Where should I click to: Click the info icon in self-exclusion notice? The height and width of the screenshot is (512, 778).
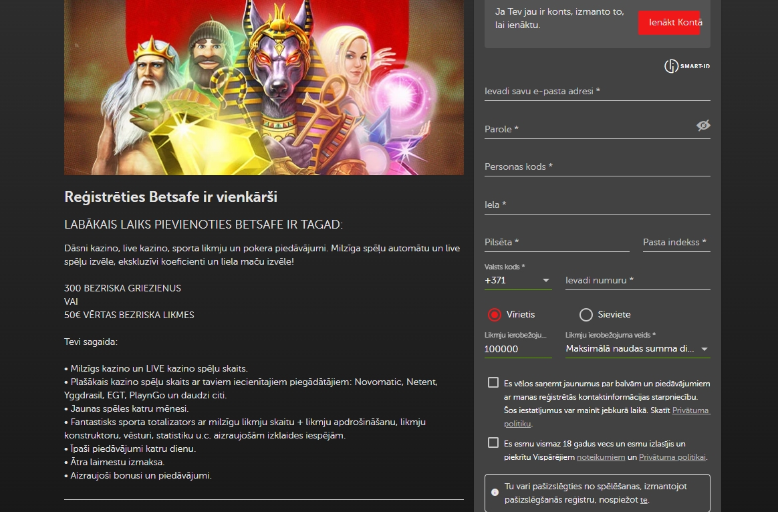(495, 492)
